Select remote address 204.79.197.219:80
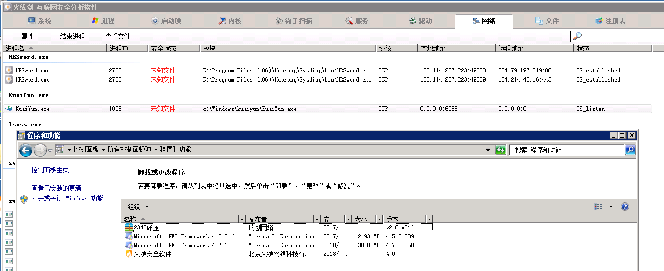 click(x=525, y=70)
